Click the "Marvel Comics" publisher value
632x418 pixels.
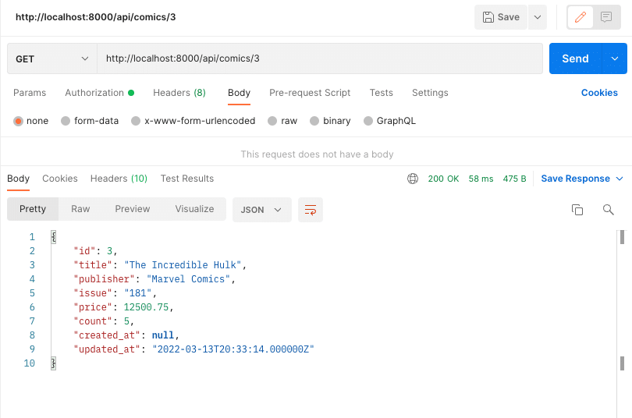click(188, 279)
